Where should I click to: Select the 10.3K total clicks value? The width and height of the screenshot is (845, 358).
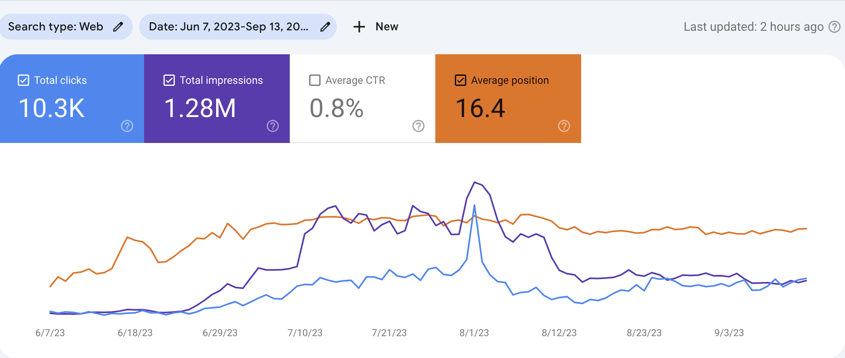tap(51, 109)
